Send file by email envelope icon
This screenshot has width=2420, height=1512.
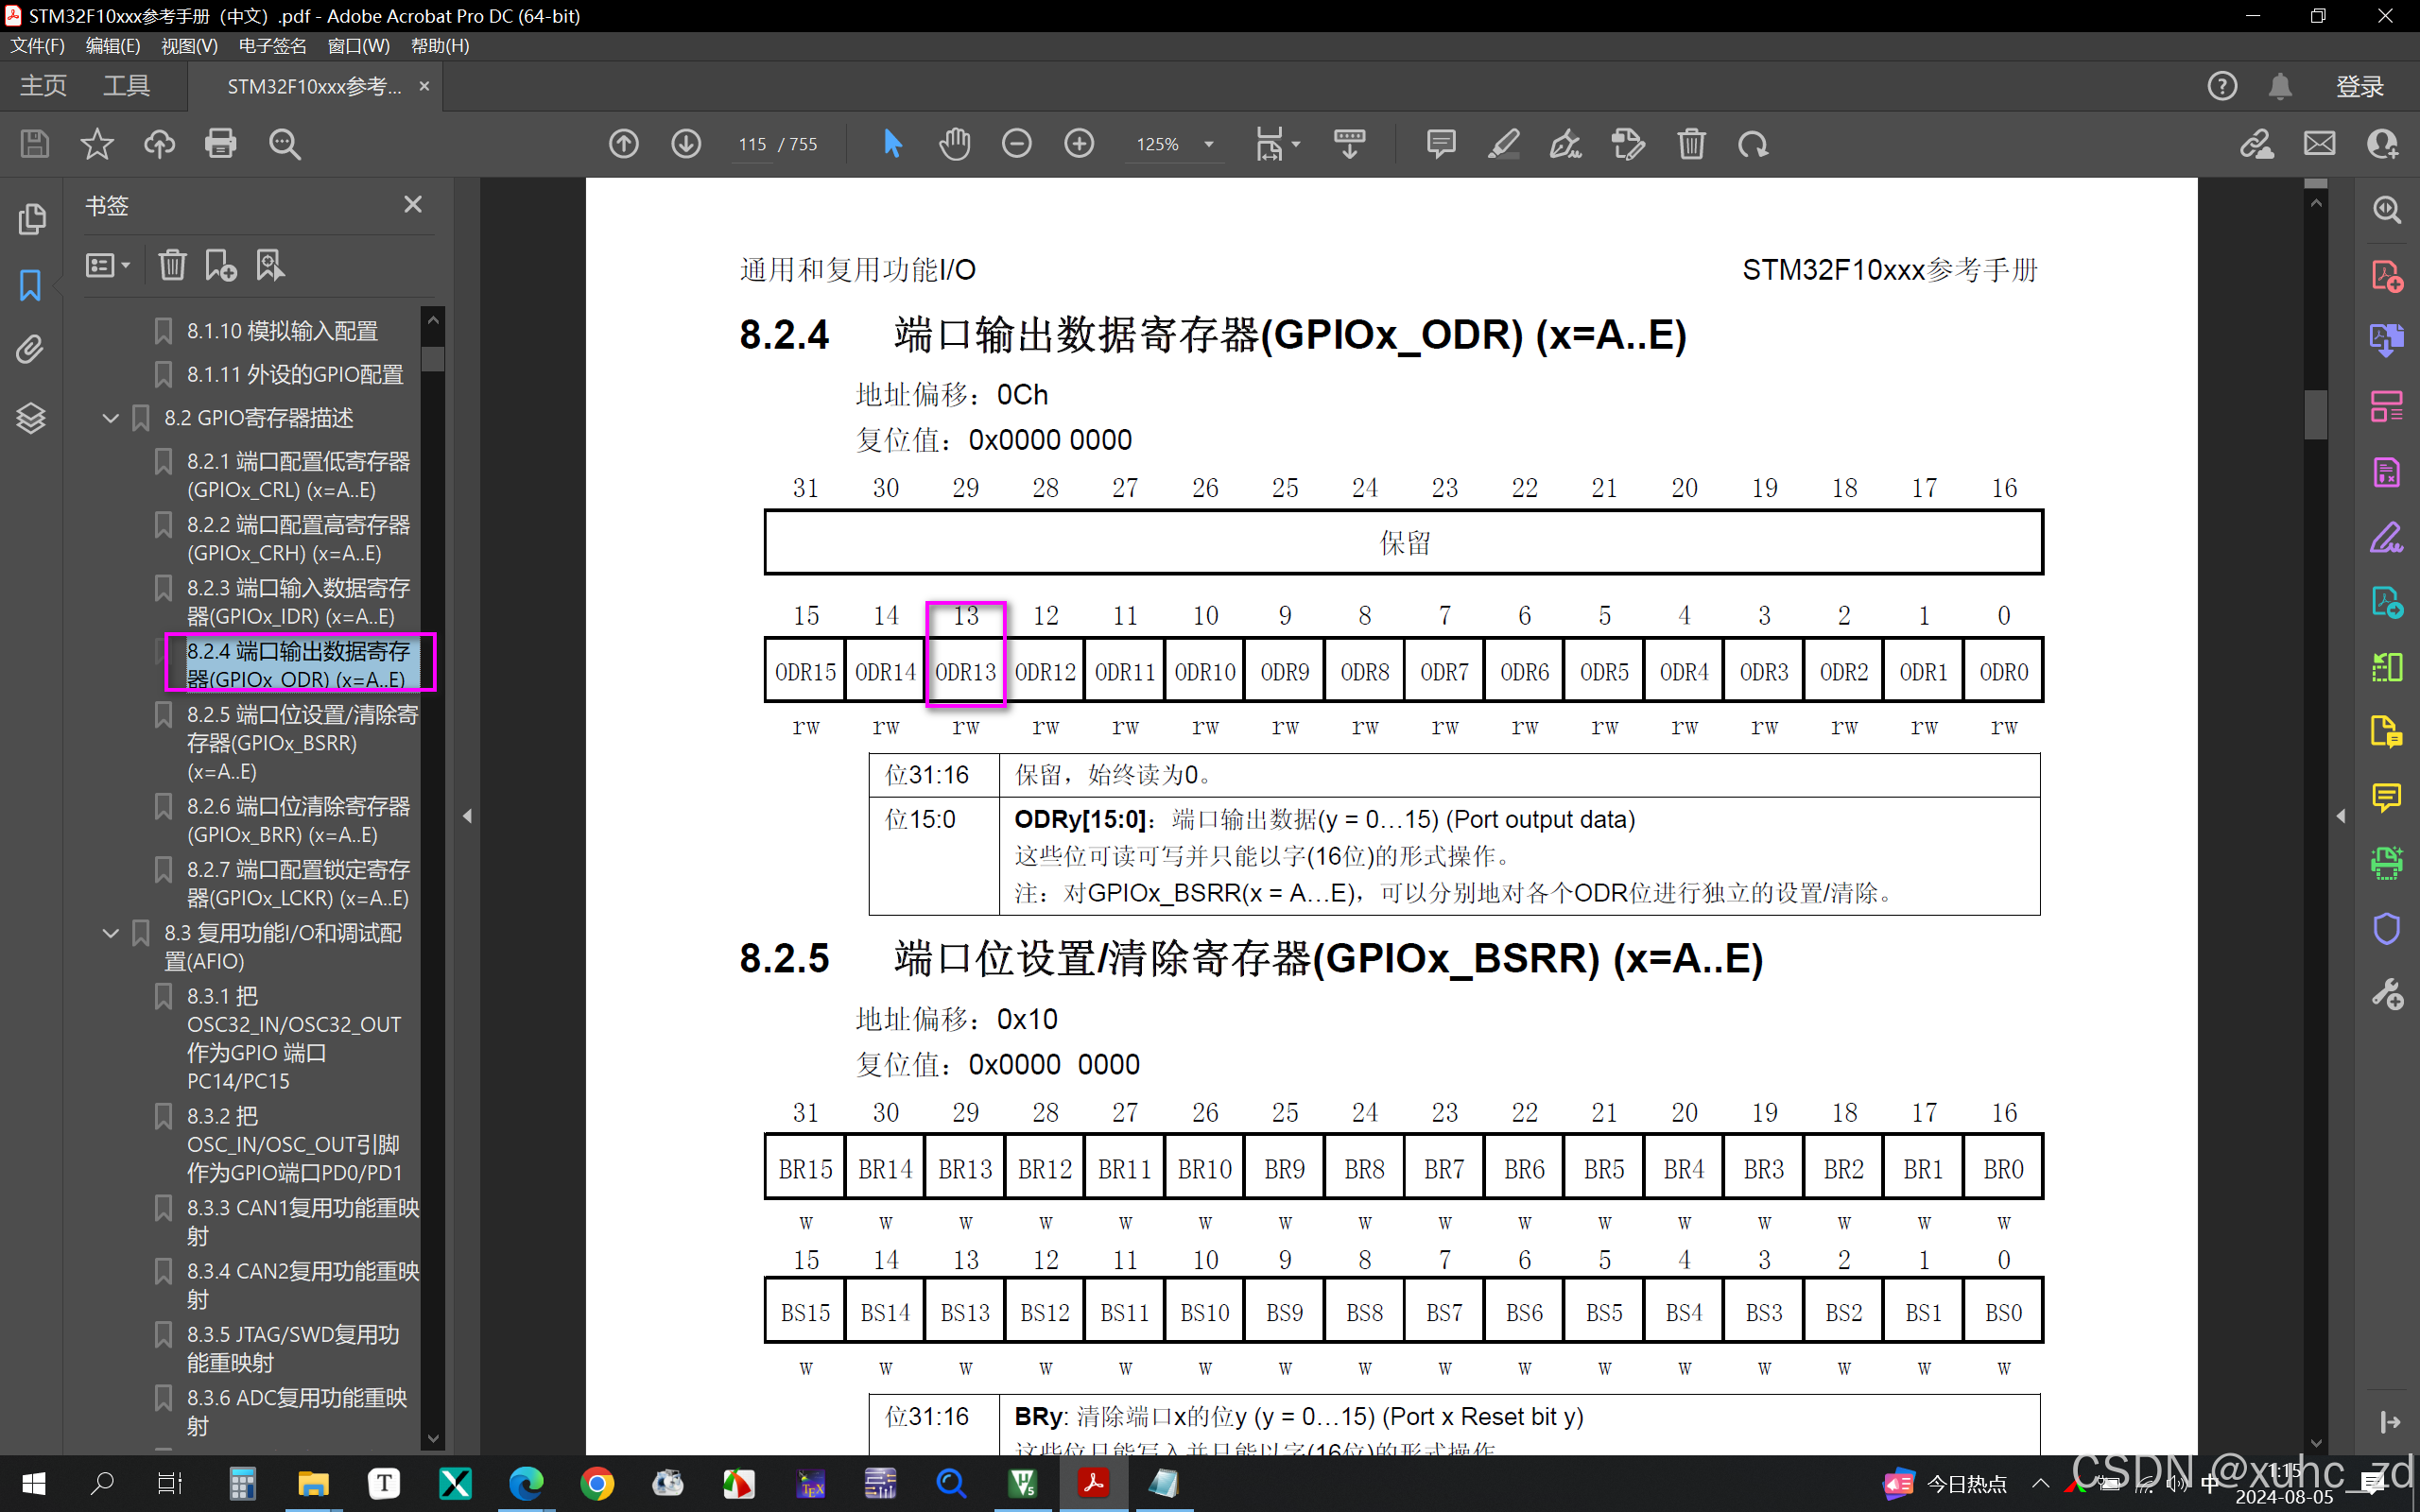point(2319,144)
